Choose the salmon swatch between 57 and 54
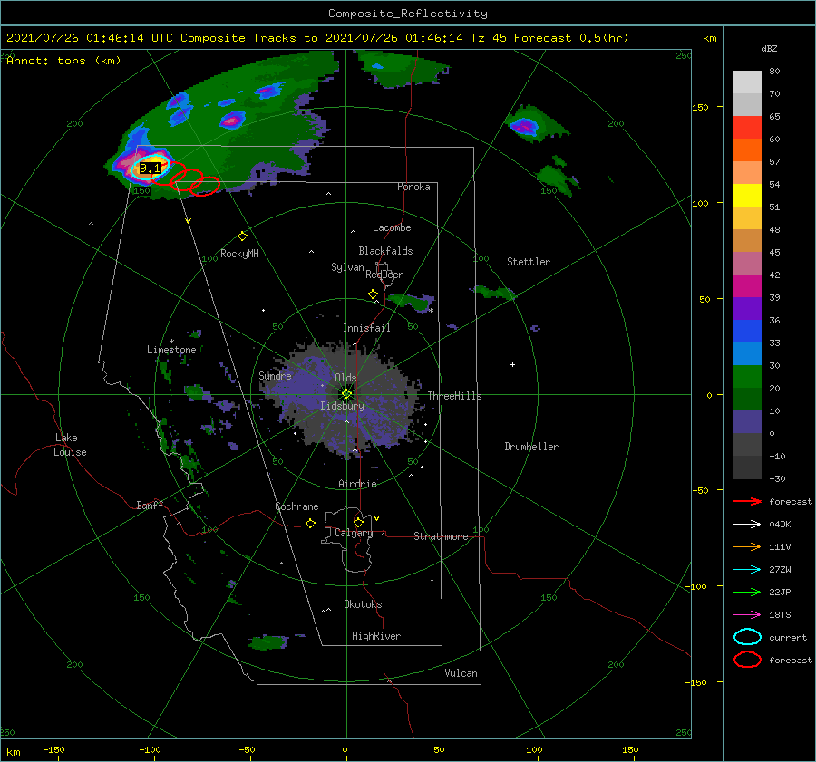The width and height of the screenshot is (816, 762). pyautogui.click(x=747, y=173)
